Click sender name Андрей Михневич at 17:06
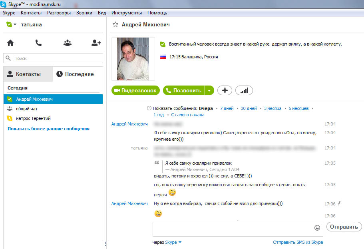Viewport: 364px width, 249px height. [x=129, y=203]
